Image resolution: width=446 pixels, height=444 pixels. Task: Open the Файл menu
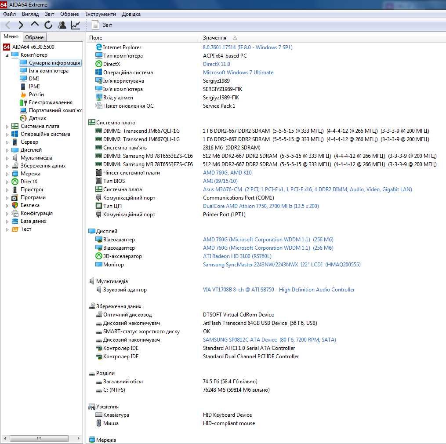[x=9, y=14]
